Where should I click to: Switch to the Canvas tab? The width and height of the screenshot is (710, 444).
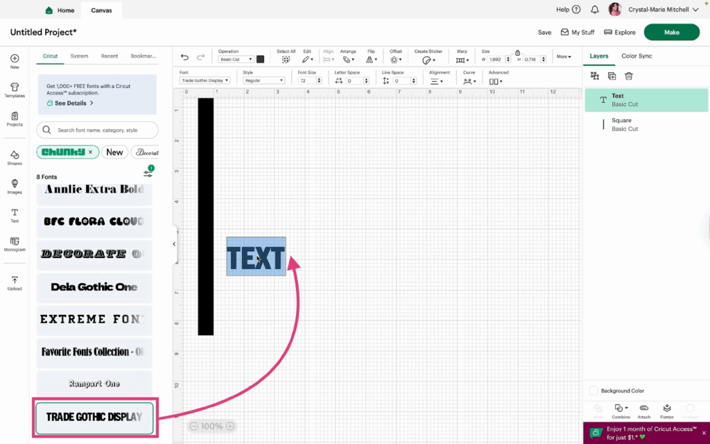click(x=101, y=10)
